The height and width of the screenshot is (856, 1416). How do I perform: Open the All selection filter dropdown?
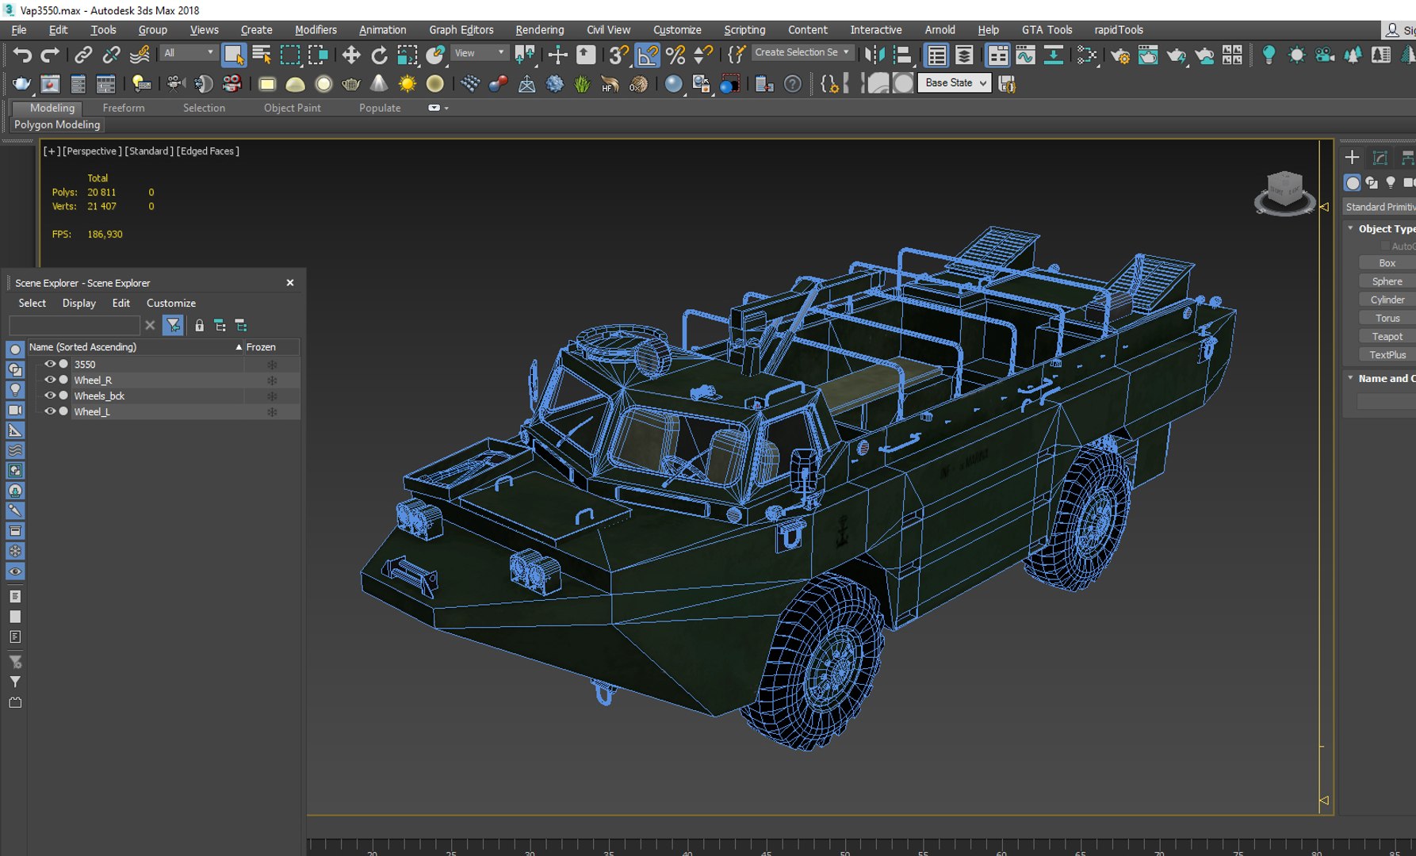point(189,53)
